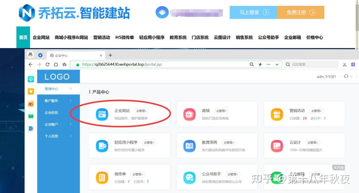The image size is (359, 193).
Task: Select 销售系统 in top navigation
Action: click(x=244, y=37)
